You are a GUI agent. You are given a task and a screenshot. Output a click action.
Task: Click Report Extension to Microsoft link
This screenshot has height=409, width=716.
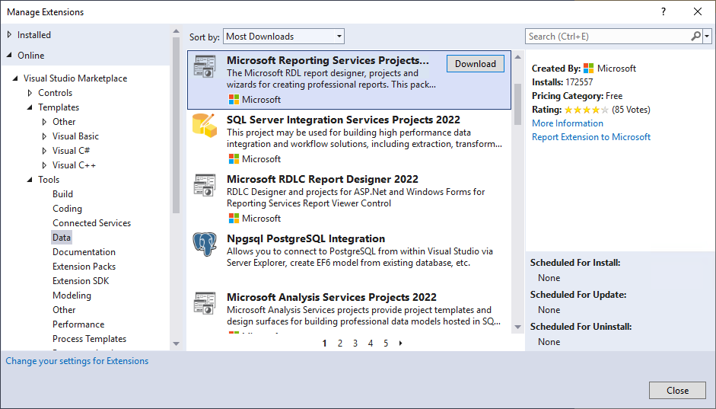click(591, 137)
